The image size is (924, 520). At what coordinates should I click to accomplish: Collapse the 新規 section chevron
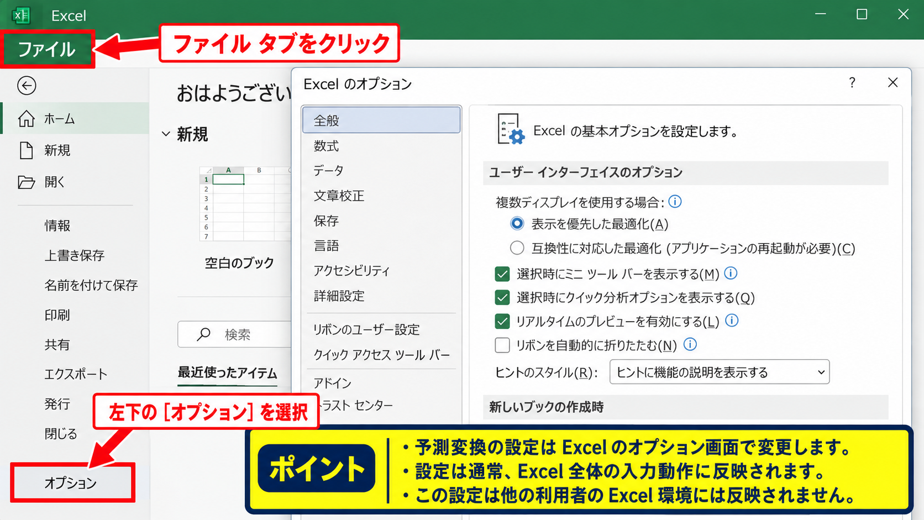[x=166, y=134]
